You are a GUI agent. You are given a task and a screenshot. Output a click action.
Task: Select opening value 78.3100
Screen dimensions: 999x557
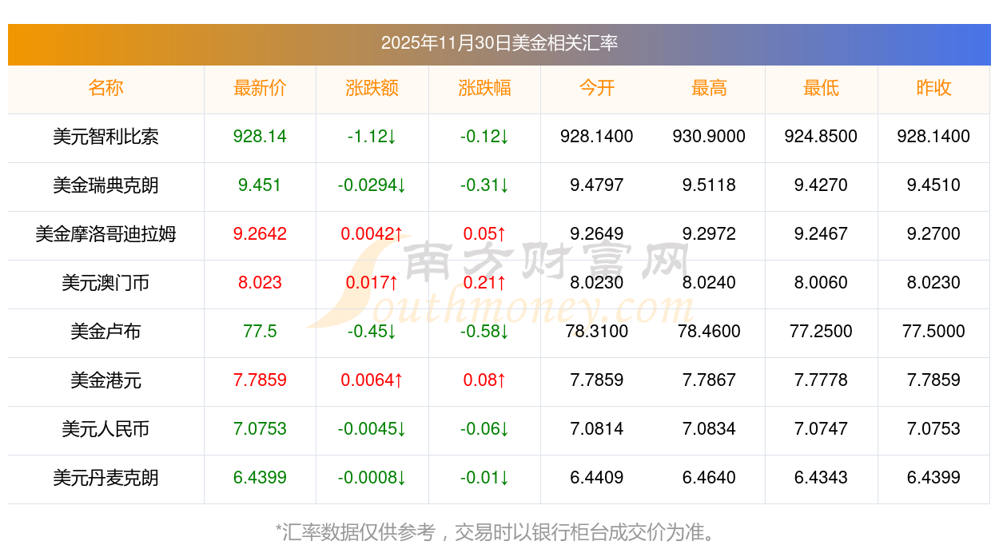[x=597, y=332]
